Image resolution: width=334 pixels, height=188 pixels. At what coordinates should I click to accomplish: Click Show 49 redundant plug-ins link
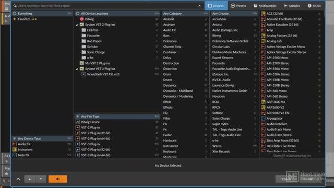coord(292,156)
